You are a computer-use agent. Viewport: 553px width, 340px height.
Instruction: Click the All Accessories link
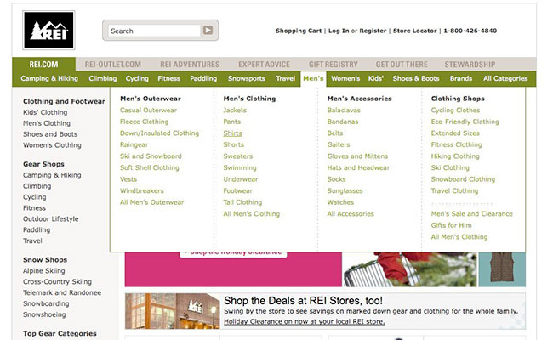point(351,214)
